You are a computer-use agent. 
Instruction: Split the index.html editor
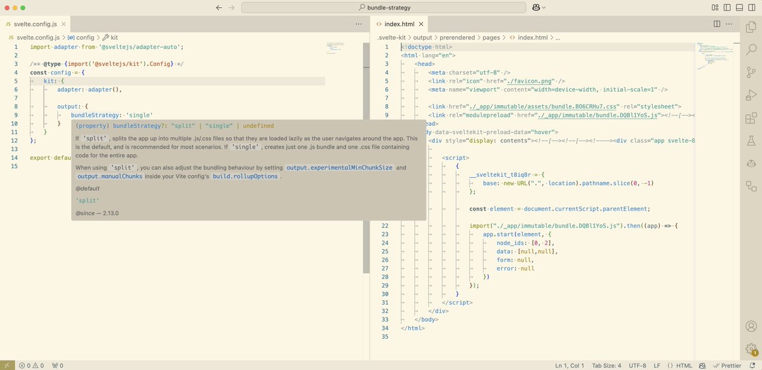(718, 23)
